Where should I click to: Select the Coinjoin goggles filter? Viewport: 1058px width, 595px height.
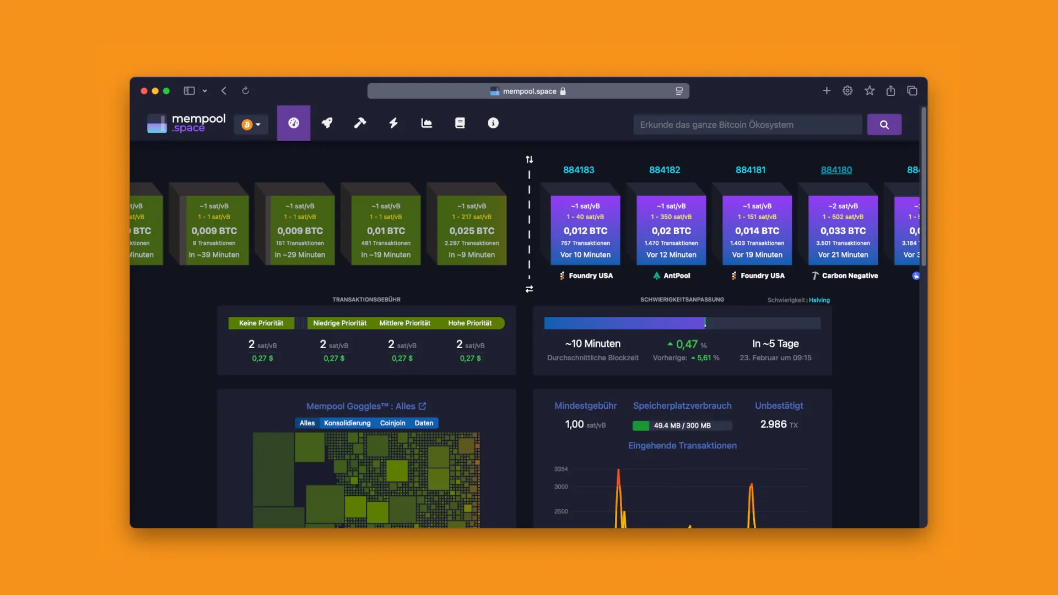click(x=392, y=423)
